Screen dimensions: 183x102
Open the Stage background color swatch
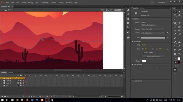(144, 61)
